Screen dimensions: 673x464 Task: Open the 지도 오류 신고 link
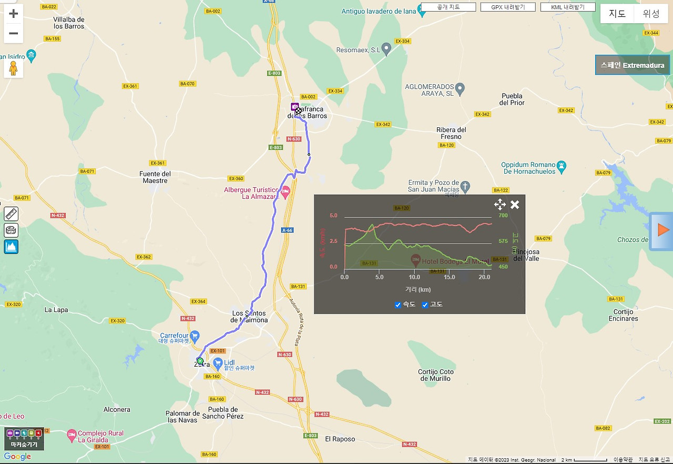tap(654, 460)
